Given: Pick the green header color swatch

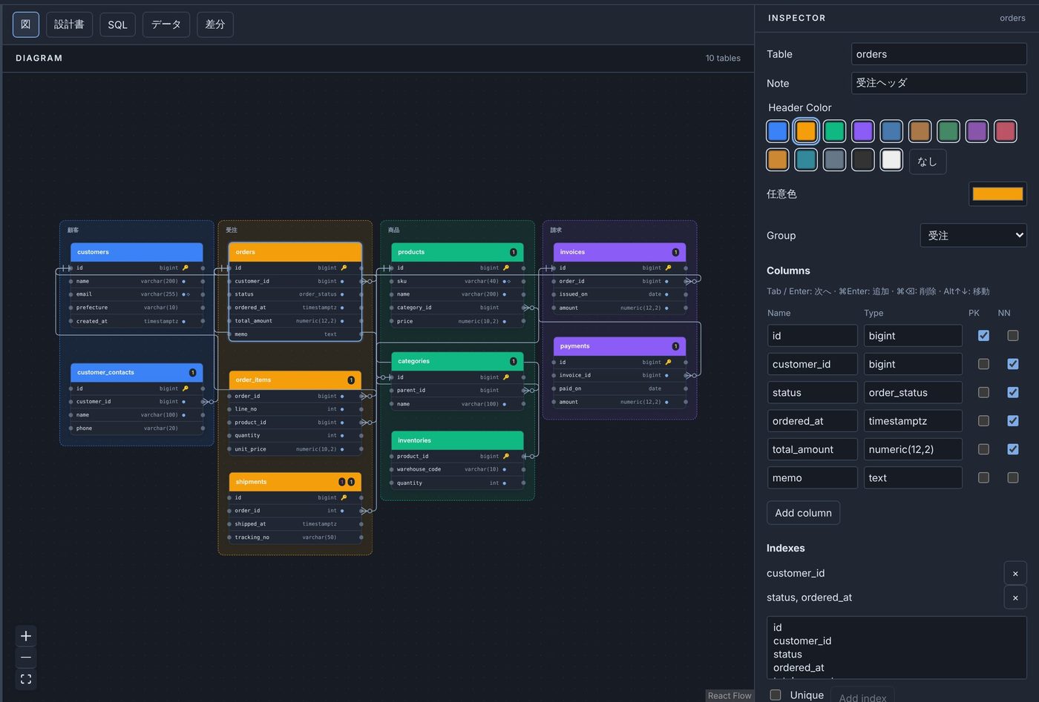Looking at the screenshot, I should [x=834, y=131].
